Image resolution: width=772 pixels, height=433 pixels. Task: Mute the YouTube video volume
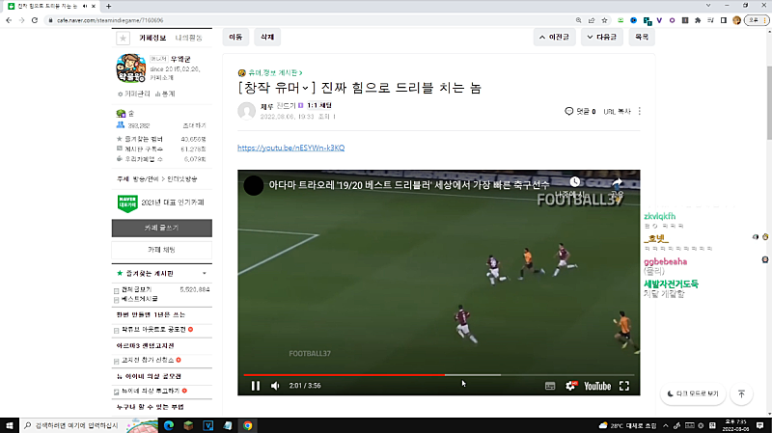(x=275, y=386)
